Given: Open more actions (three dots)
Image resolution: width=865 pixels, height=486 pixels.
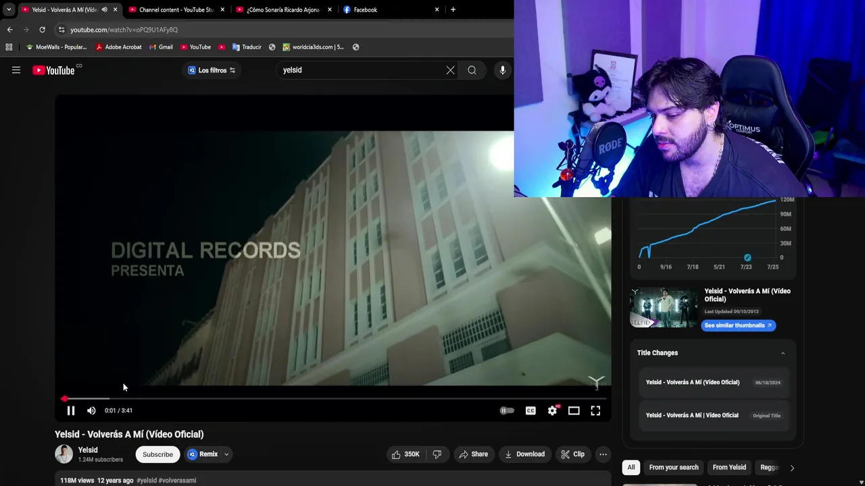Looking at the screenshot, I should 603,454.
